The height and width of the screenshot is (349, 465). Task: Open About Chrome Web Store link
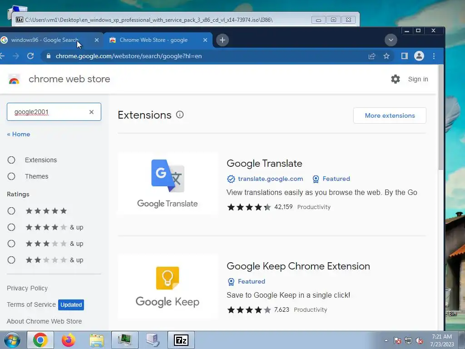tap(44, 321)
